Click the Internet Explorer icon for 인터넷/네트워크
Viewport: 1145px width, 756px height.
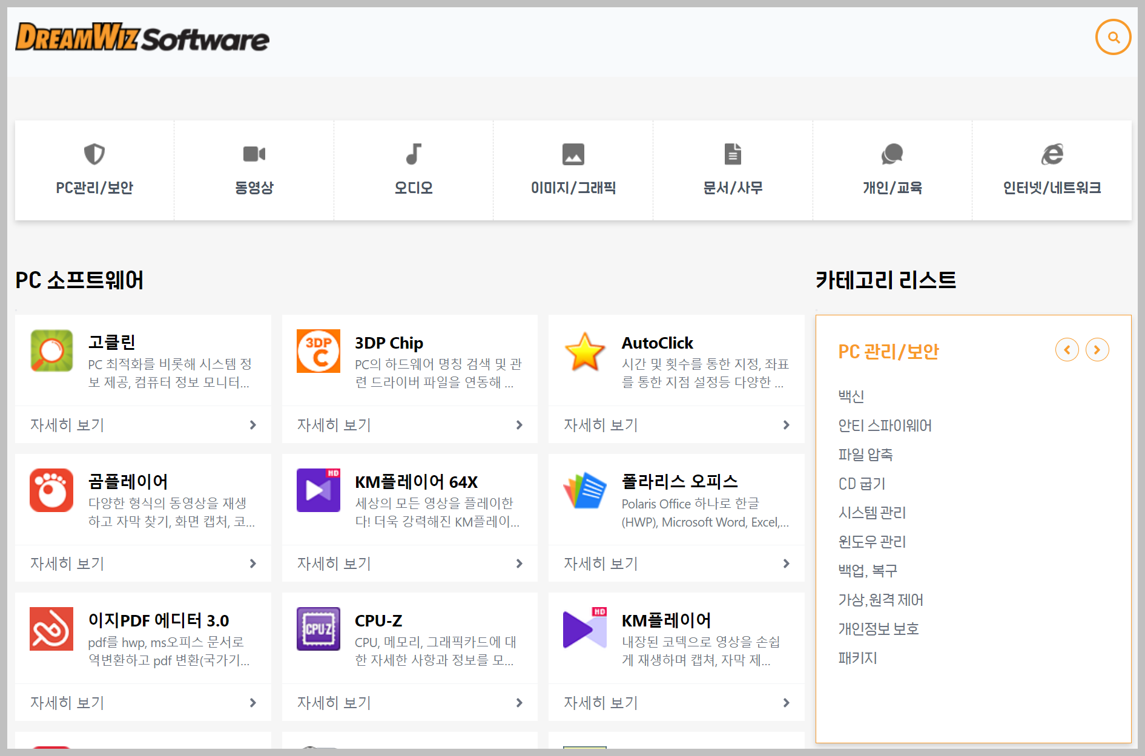coord(1052,154)
